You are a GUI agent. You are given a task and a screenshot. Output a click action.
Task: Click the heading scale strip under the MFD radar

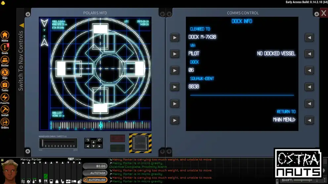[100, 125]
